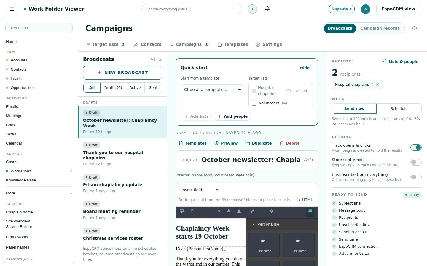Image resolution: width=427 pixels, height=266 pixels.
Task: Open the editor's view code icon
Action: [x=218, y=211]
